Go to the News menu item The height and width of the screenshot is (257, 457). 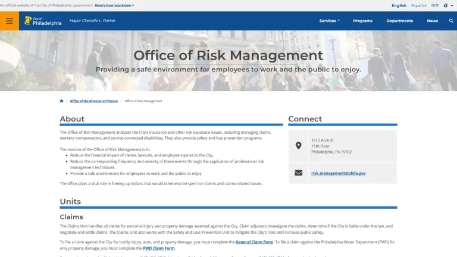pos(432,21)
